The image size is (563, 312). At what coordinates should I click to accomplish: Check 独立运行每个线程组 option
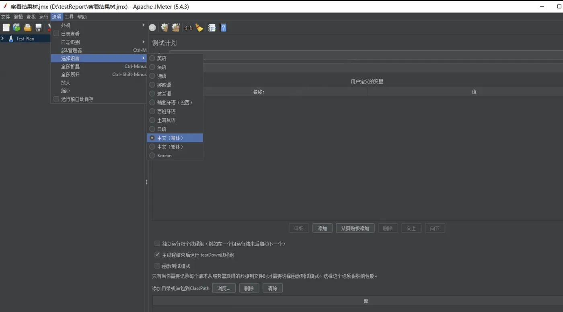coord(157,243)
